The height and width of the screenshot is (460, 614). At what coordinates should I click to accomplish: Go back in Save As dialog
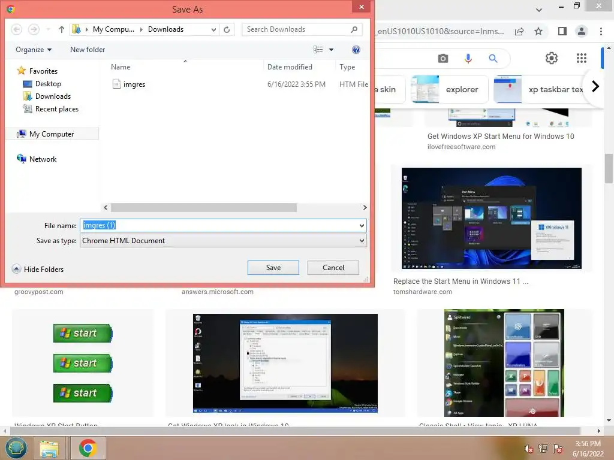tap(16, 29)
